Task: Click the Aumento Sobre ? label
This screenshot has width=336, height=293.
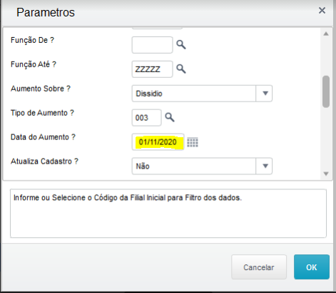Action: click(x=41, y=89)
